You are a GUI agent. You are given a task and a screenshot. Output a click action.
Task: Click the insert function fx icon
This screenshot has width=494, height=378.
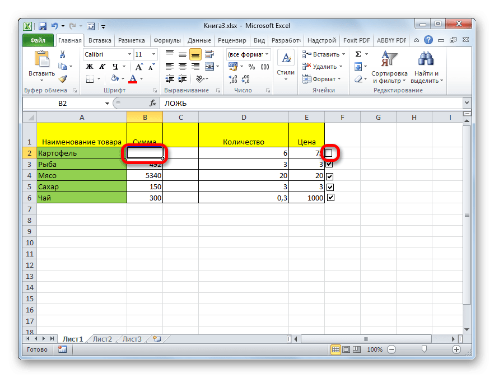point(153,103)
